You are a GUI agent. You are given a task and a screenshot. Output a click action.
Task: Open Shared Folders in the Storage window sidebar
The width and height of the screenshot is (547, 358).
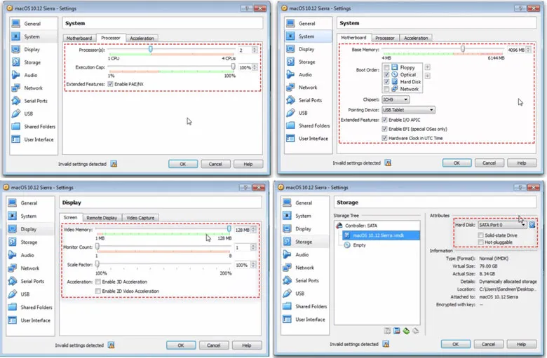pos(311,306)
